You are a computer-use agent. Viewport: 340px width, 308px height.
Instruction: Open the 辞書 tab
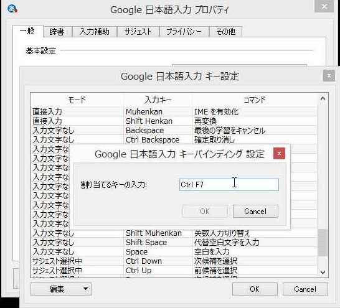click(x=57, y=32)
